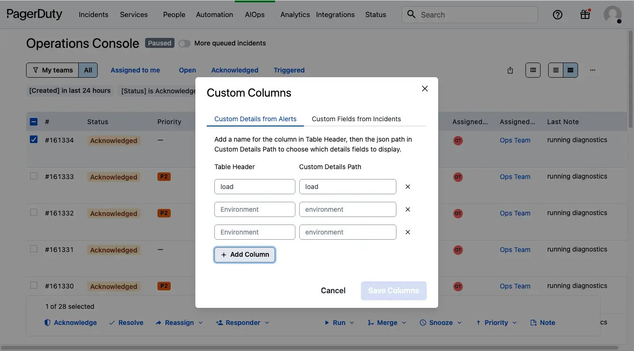The width and height of the screenshot is (634, 351).
Task: Check the incident #161333 checkbox
Action: [34, 176]
